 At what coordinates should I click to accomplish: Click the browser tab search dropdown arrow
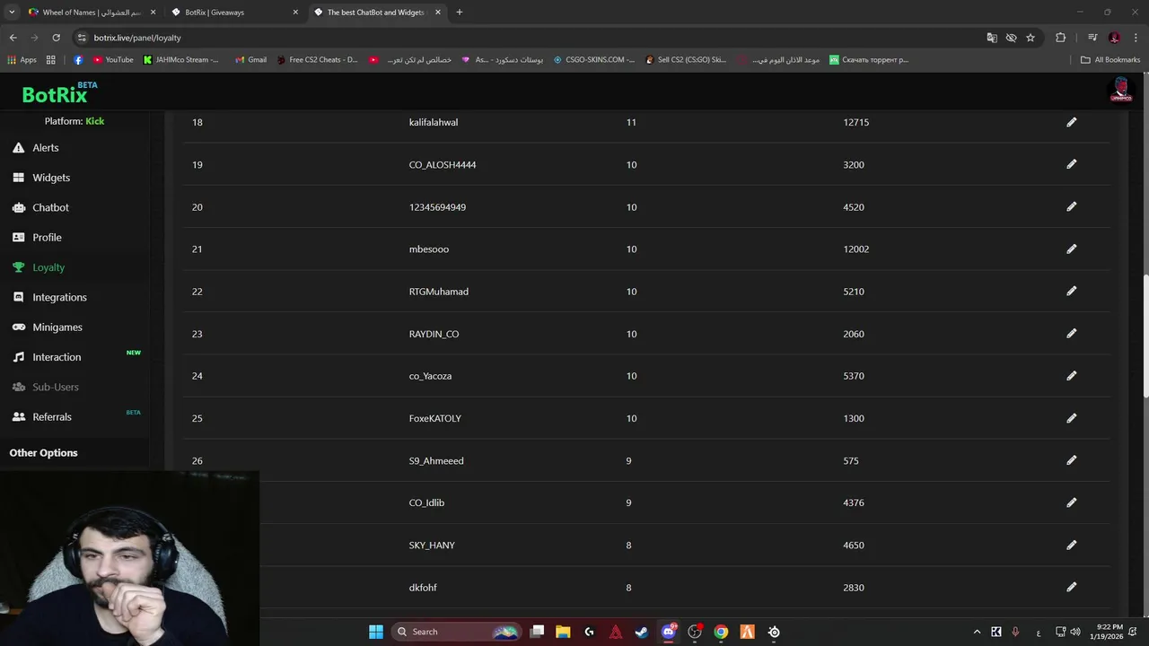click(x=12, y=13)
